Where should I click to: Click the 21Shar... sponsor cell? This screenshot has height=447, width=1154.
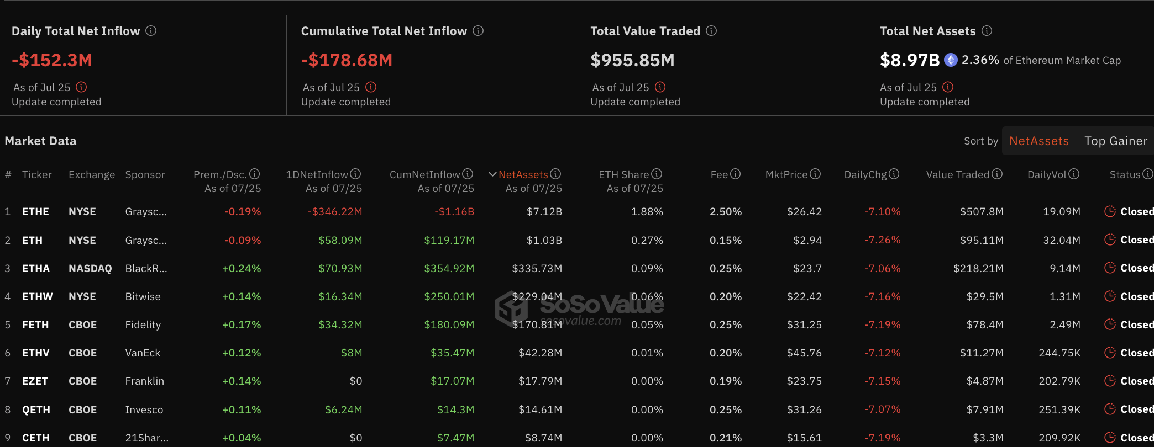point(147,438)
